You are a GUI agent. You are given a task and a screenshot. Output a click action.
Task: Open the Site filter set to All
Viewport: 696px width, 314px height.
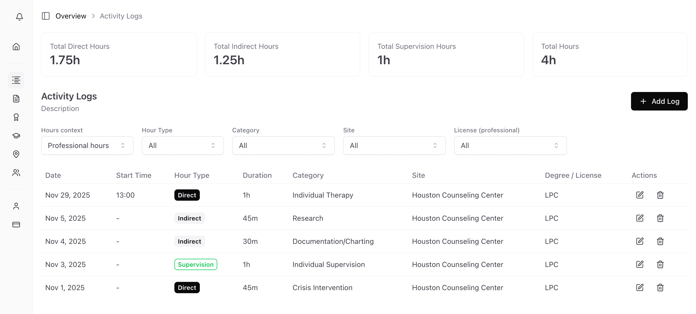point(394,145)
